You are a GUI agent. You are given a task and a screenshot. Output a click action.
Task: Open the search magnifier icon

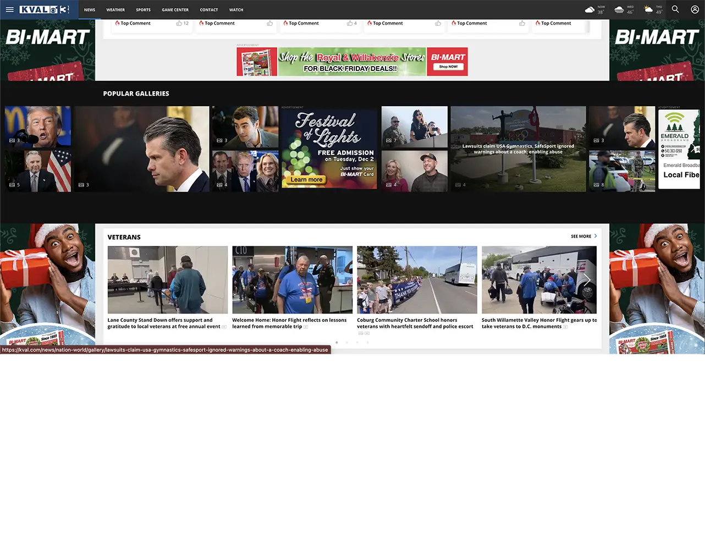coord(675,9)
